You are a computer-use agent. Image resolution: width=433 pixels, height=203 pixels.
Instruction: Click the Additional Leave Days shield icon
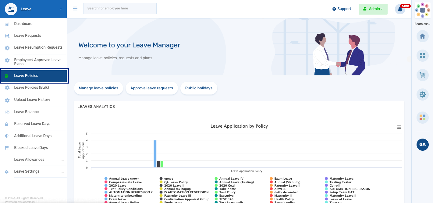coord(7,136)
